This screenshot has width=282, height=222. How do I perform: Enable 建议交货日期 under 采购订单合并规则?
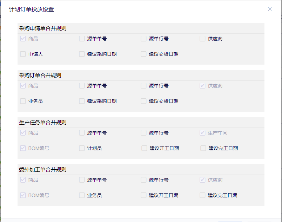click(143, 101)
